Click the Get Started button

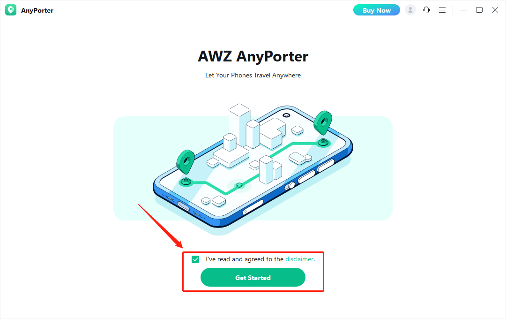tap(253, 277)
